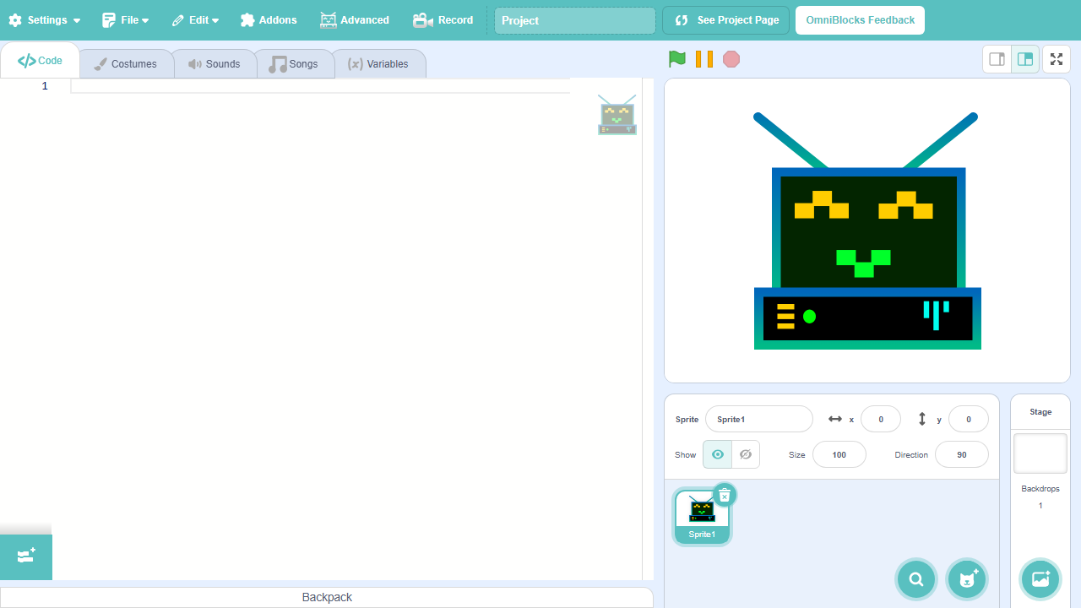Choose a backdrop with the image button
This screenshot has width=1081, height=608.
click(x=1040, y=579)
